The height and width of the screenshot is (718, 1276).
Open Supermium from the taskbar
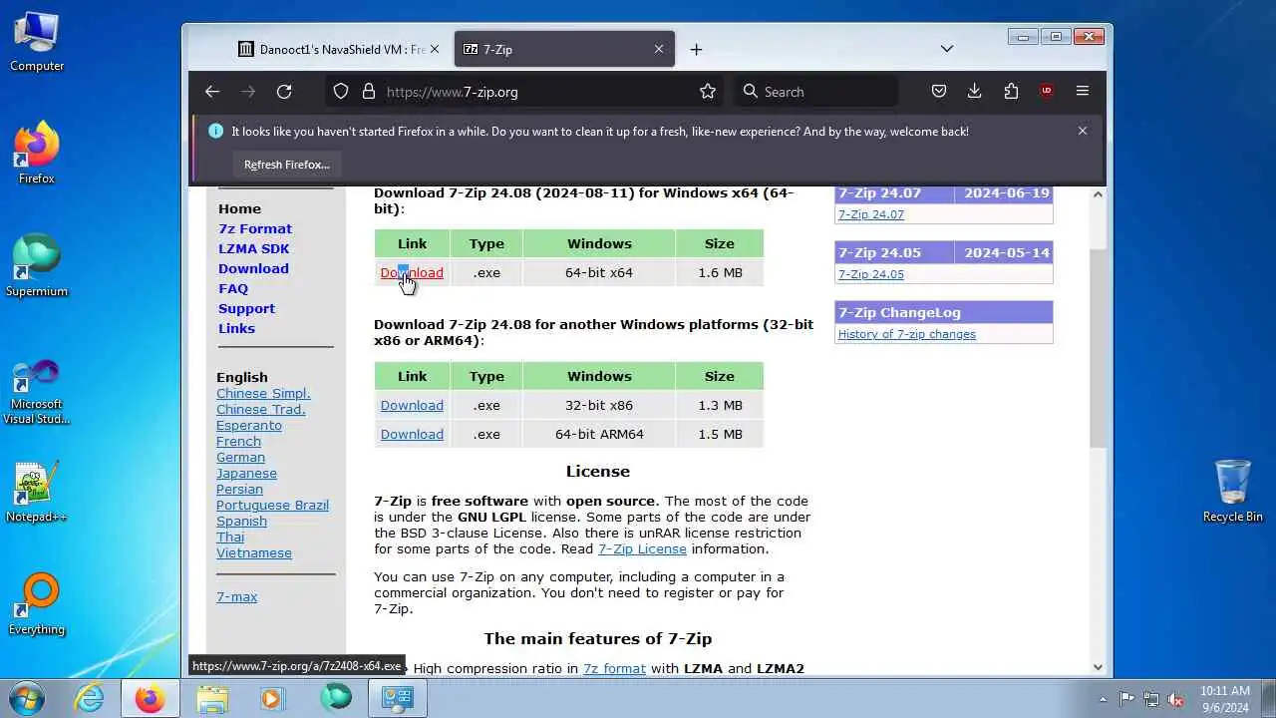(x=336, y=698)
